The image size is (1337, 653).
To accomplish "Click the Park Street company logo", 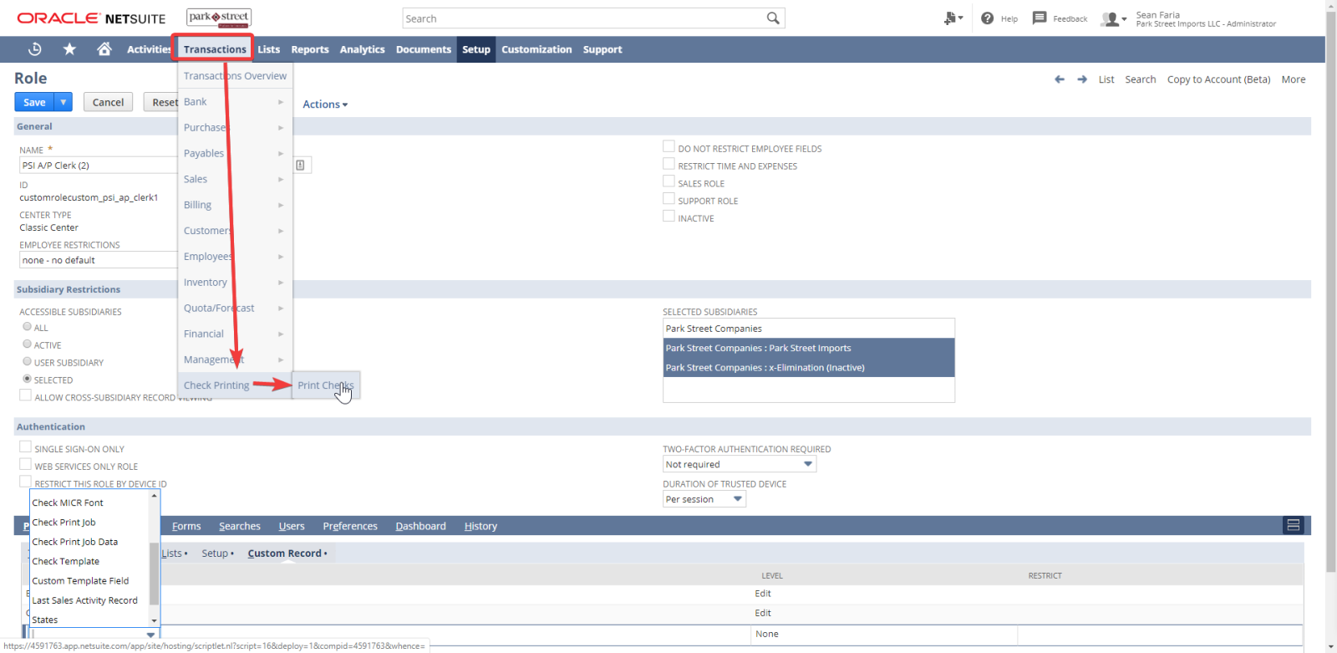I will coord(219,18).
